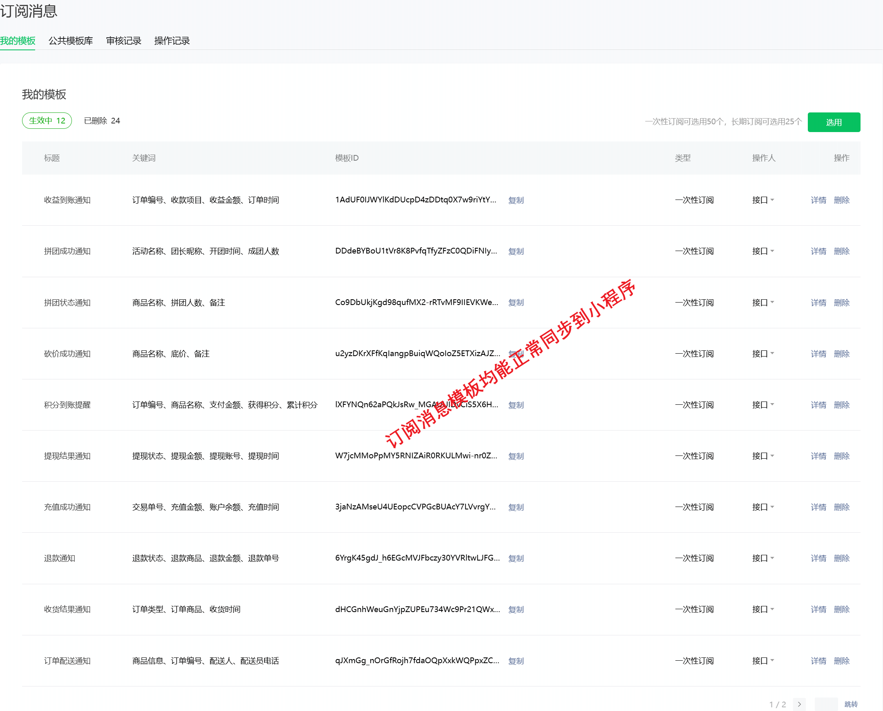Select the 砍价成功通知 title cell
This screenshot has width=883, height=711.
(67, 354)
